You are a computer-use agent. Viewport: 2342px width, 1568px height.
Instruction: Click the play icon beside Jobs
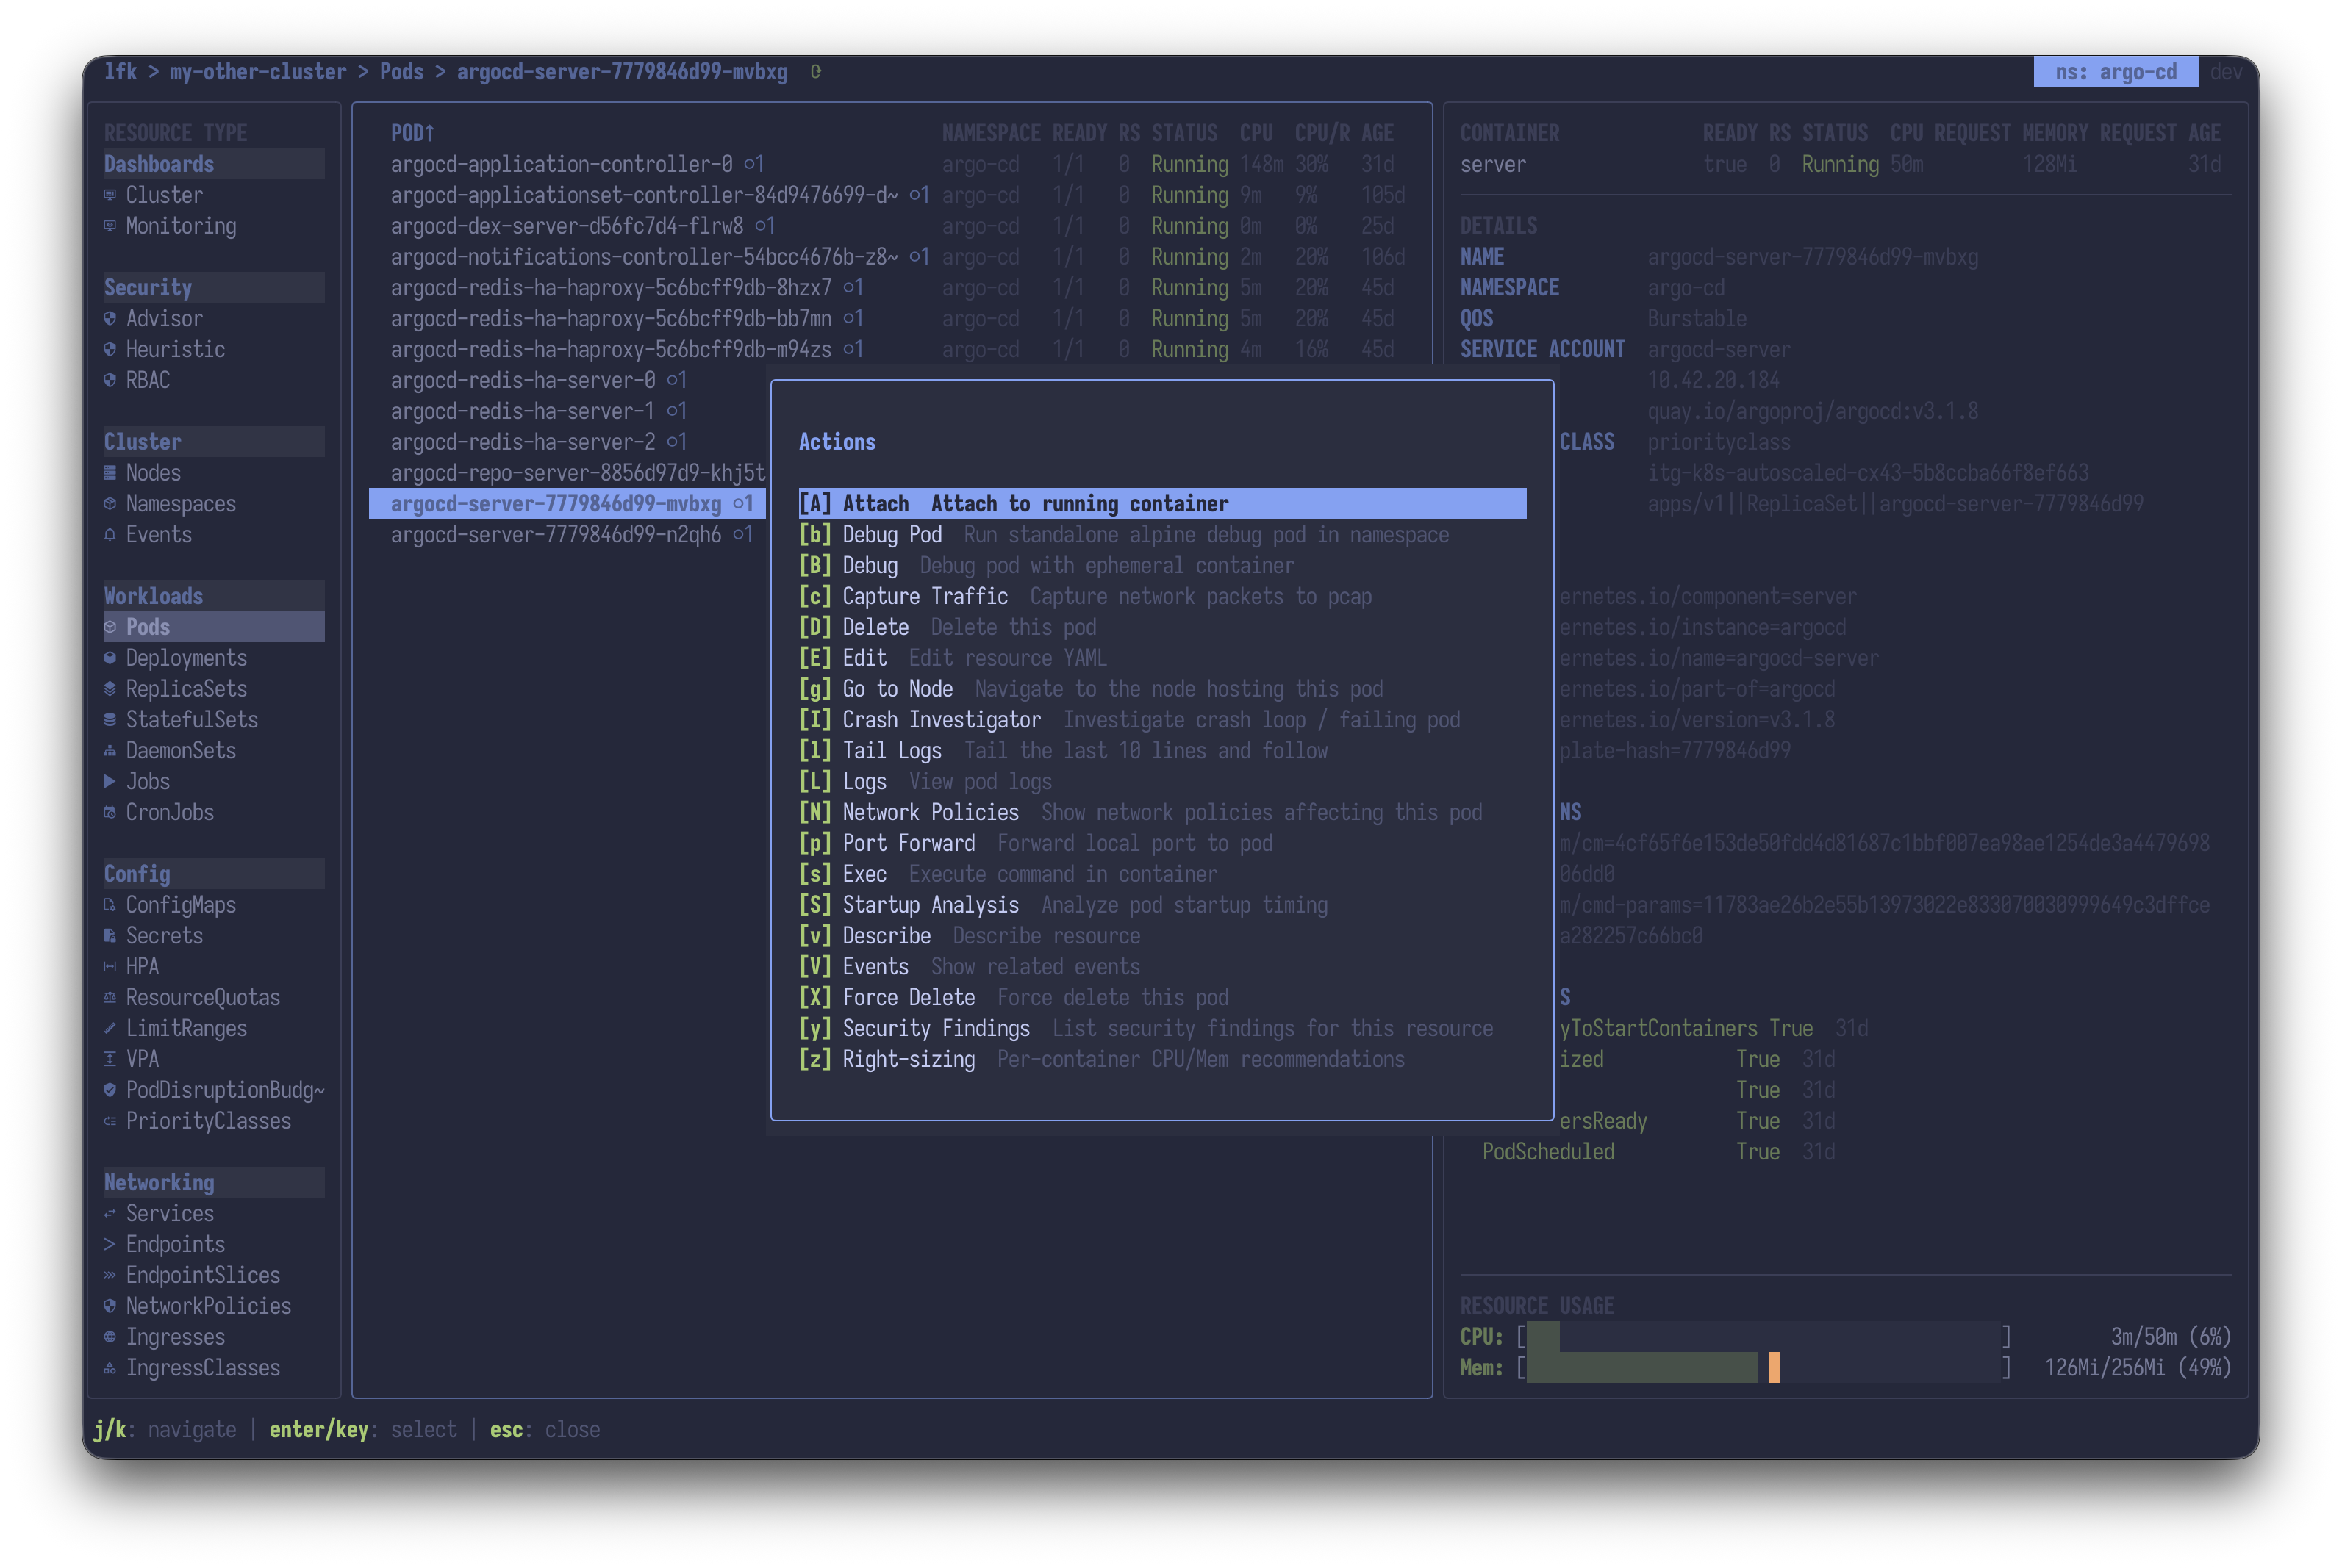(x=110, y=782)
